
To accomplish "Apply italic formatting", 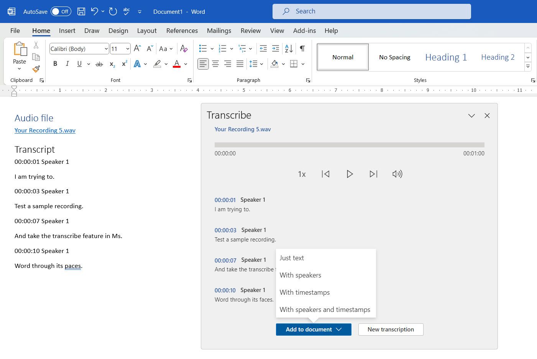I will point(67,64).
